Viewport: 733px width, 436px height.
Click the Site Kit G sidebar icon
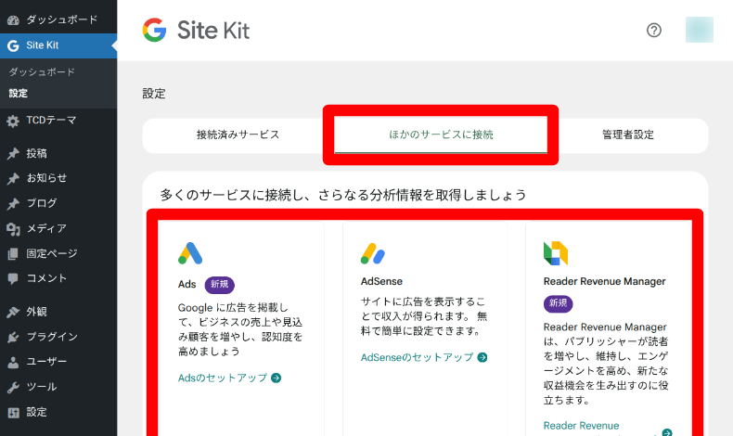13,45
